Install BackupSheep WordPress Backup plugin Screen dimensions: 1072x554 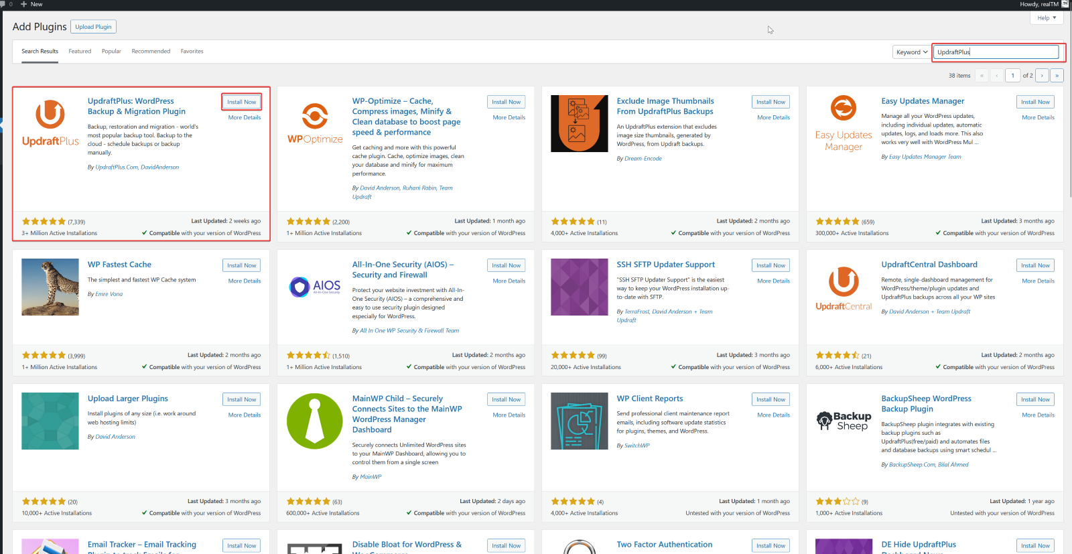coord(1035,399)
